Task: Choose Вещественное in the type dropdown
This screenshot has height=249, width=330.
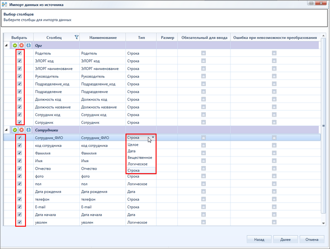Action: coord(140,158)
